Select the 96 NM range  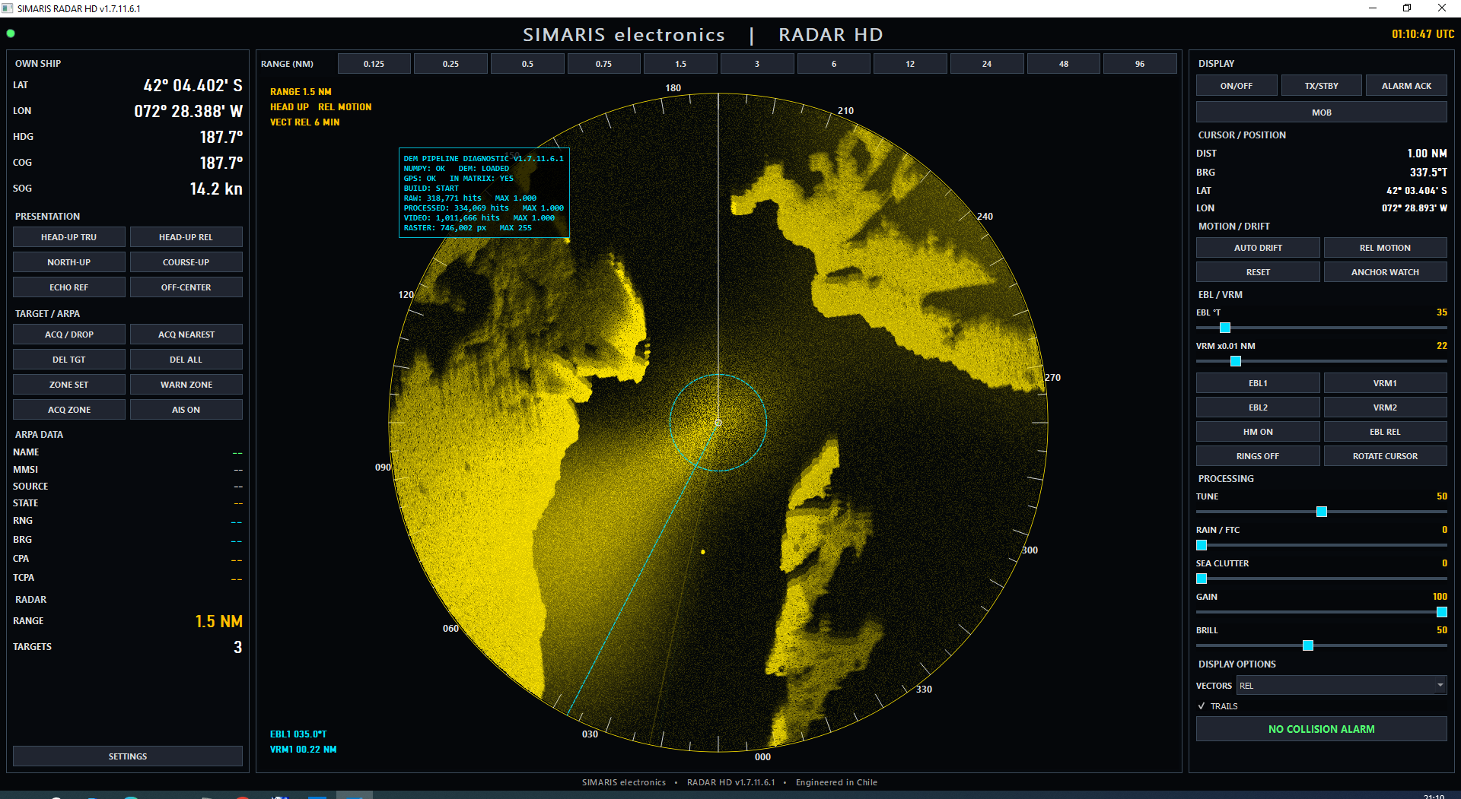1139,64
